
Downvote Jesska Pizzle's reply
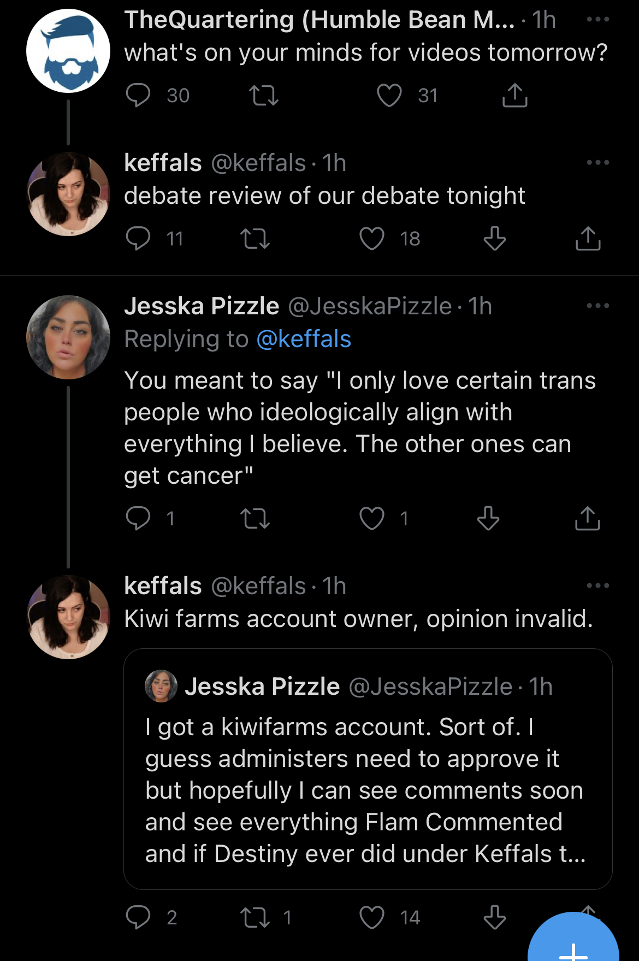pyautogui.click(x=488, y=518)
